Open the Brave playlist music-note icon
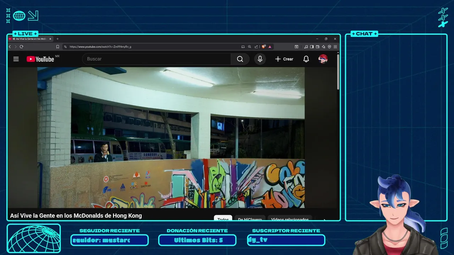Screen dimensions: 454x255 pyautogui.click(x=306, y=47)
